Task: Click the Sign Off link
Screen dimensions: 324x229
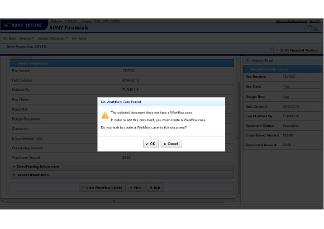Action: 315,21
